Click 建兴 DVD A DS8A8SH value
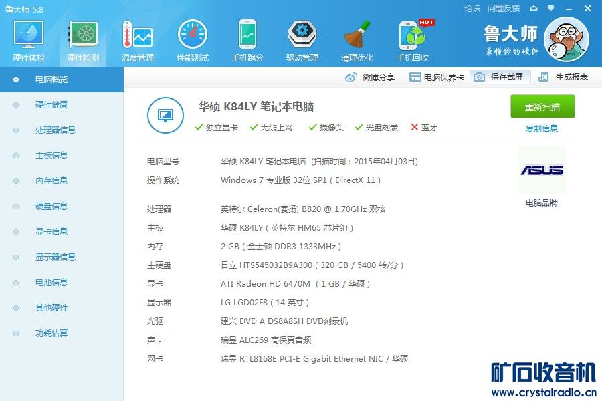The image size is (602, 401). [284, 321]
